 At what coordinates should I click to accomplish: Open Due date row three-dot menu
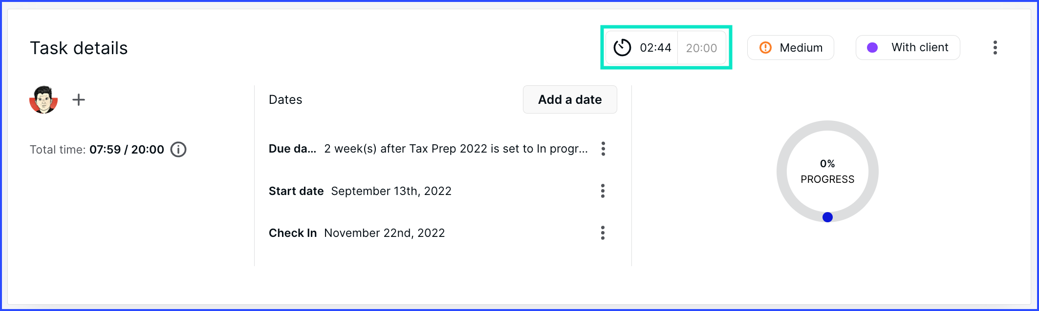tap(604, 149)
